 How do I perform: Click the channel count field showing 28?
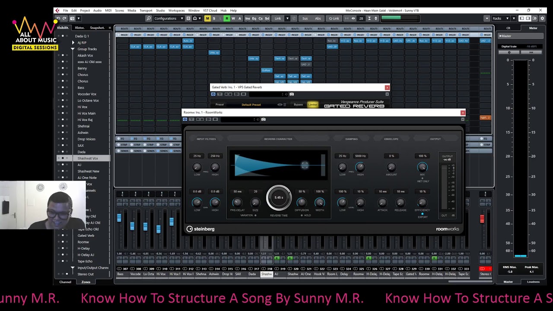coord(362,18)
